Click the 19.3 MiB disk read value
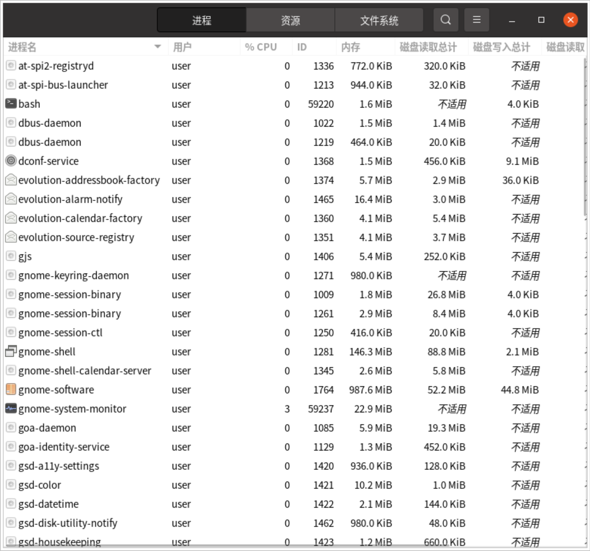Viewport: 590px width, 551px height. pos(446,428)
